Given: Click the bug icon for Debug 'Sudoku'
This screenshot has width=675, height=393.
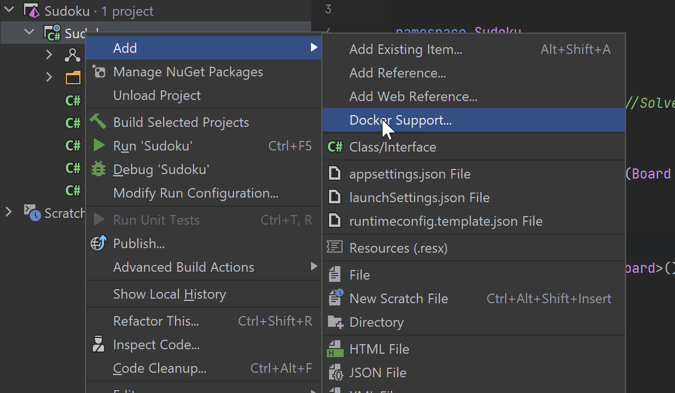Looking at the screenshot, I should (98, 169).
